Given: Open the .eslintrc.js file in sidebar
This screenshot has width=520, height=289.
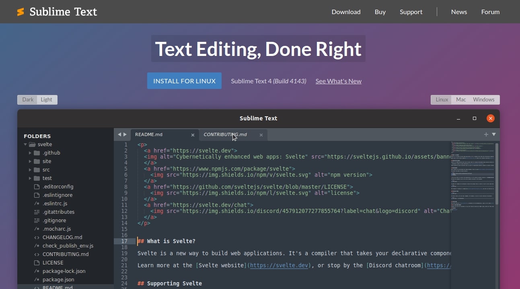Looking at the screenshot, I should [55, 204].
